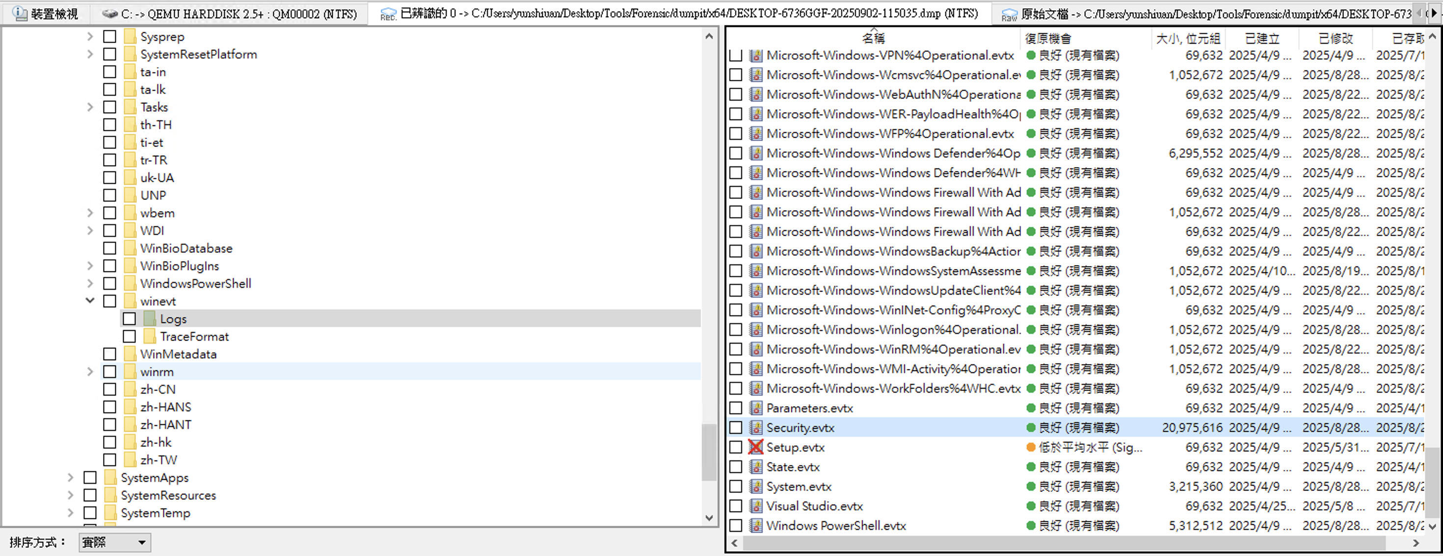Click the winevt folder icon
Image resolution: width=1443 pixels, height=556 pixels.
point(130,301)
